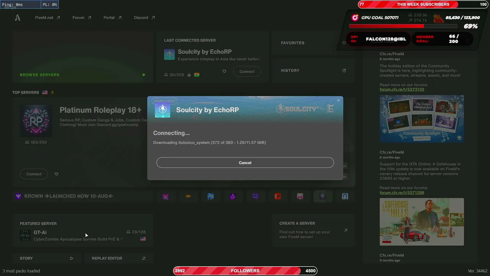Click the lock icon beside 30/200

pyautogui.click(x=189, y=75)
